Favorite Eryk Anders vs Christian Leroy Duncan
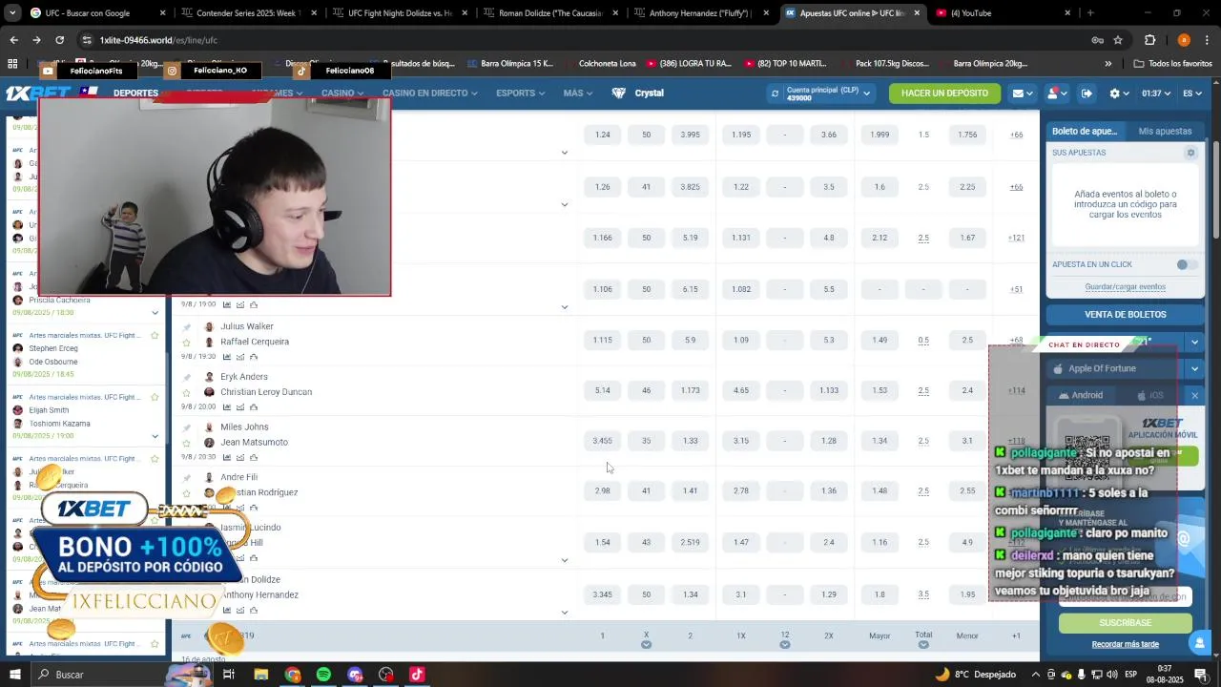1221x687 pixels. (x=187, y=392)
